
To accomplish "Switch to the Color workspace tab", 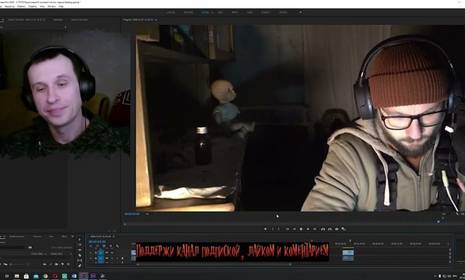I will pos(220,12).
